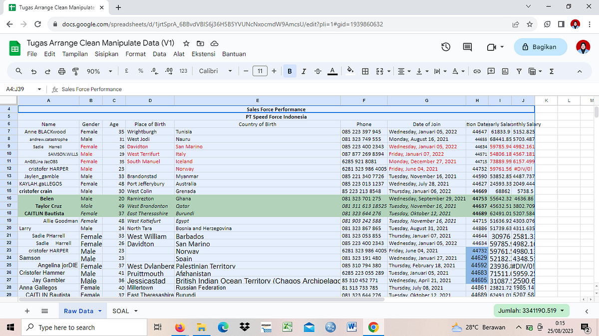599x336 pixels.
Task: Click the Borders icon
Action: 365,71
